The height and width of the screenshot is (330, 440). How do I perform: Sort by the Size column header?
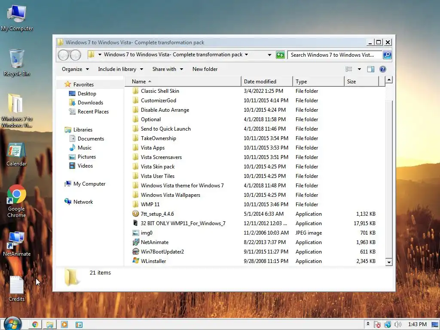pyautogui.click(x=361, y=82)
